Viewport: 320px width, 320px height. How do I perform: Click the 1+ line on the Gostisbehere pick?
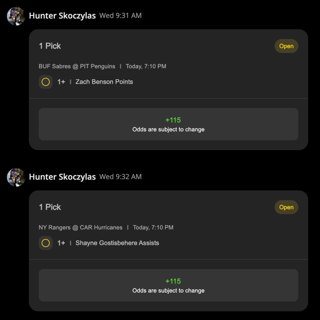pyautogui.click(x=61, y=243)
